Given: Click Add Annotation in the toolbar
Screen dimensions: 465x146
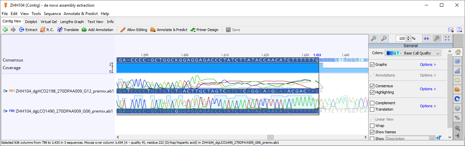Looking at the screenshot, I should pyautogui.click(x=97, y=30).
